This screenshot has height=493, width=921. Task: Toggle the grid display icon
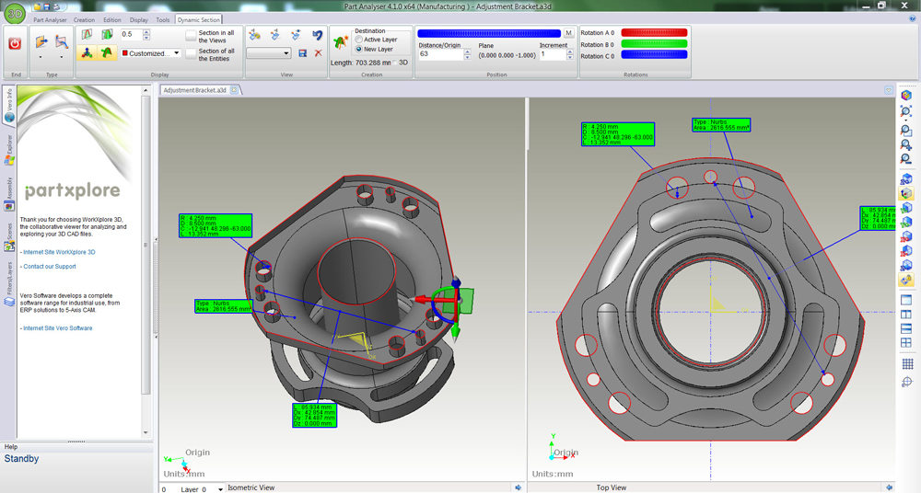click(x=907, y=364)
